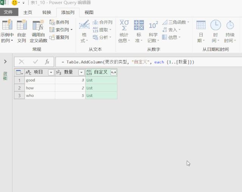This screenshot has width=242, height=192.
Task: Open the 文件 file menu
Action: [x=9, y=12]
